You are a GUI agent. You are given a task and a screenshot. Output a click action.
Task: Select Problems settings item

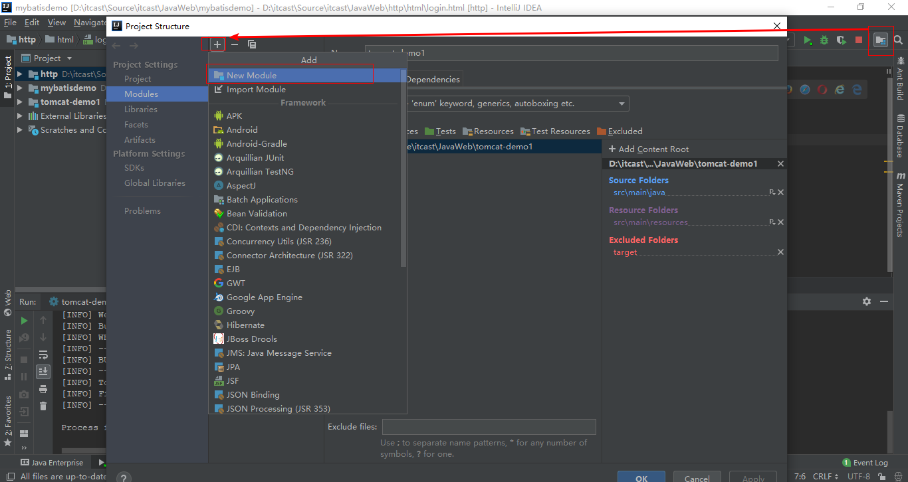tap(142, 211)
